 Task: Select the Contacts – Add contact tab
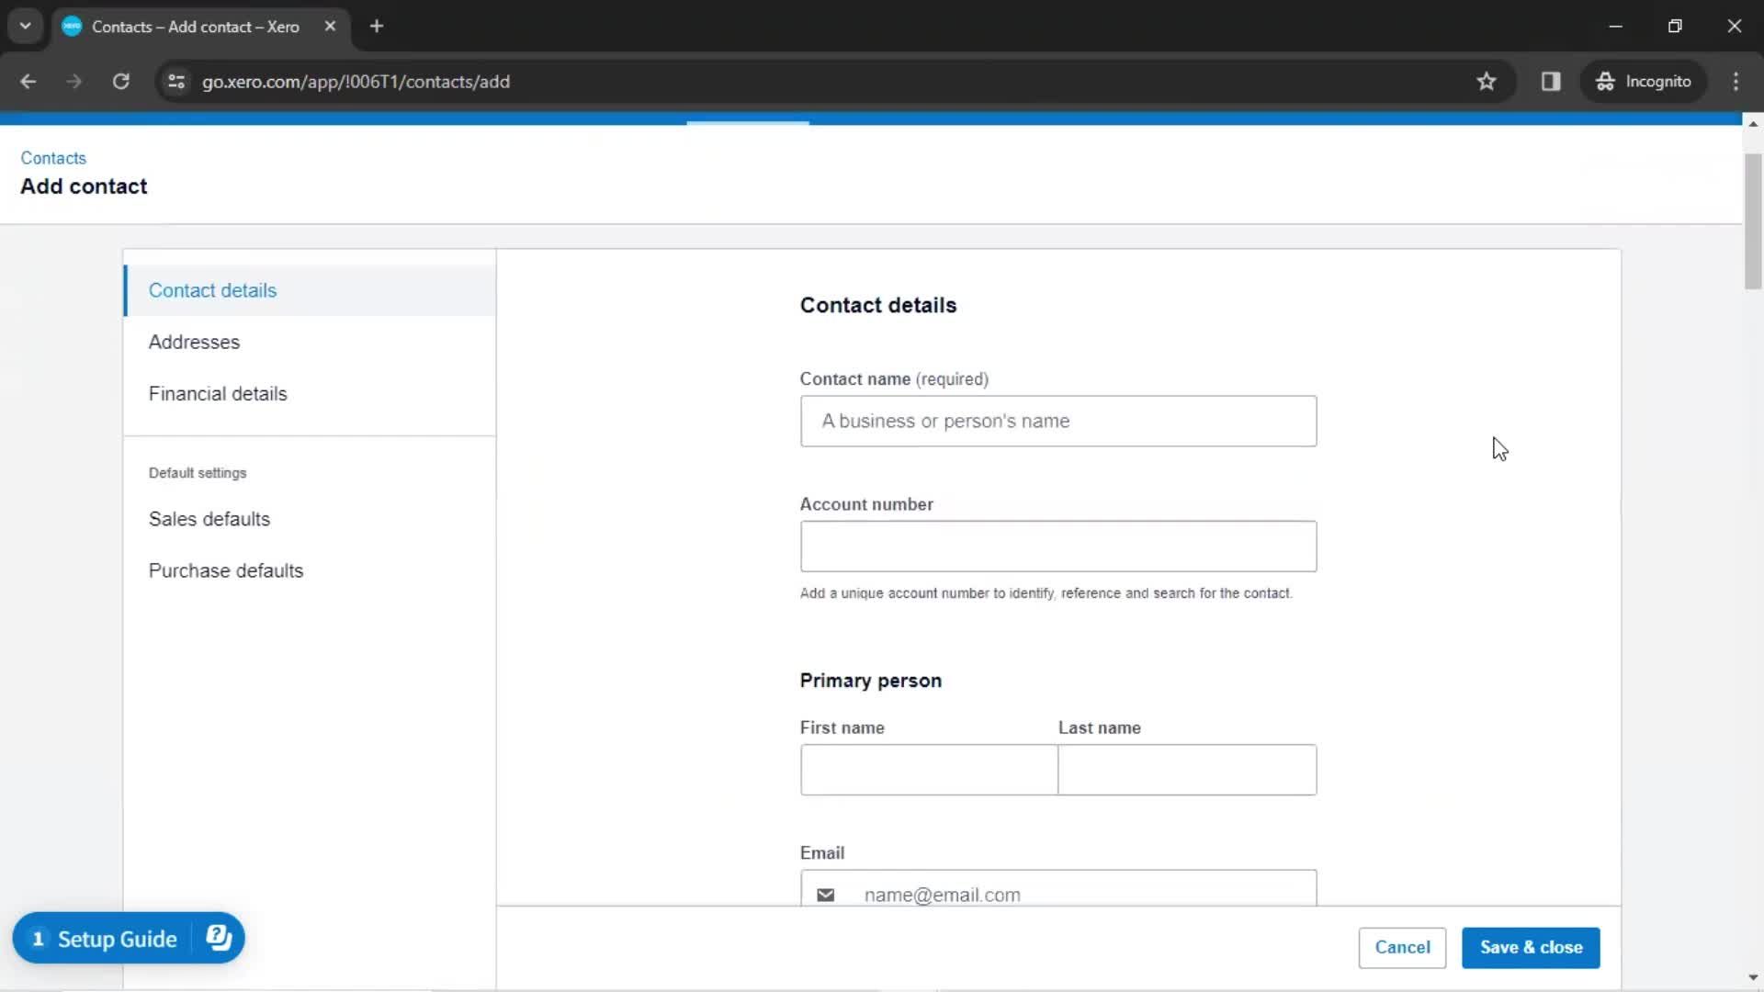(196, 27)
